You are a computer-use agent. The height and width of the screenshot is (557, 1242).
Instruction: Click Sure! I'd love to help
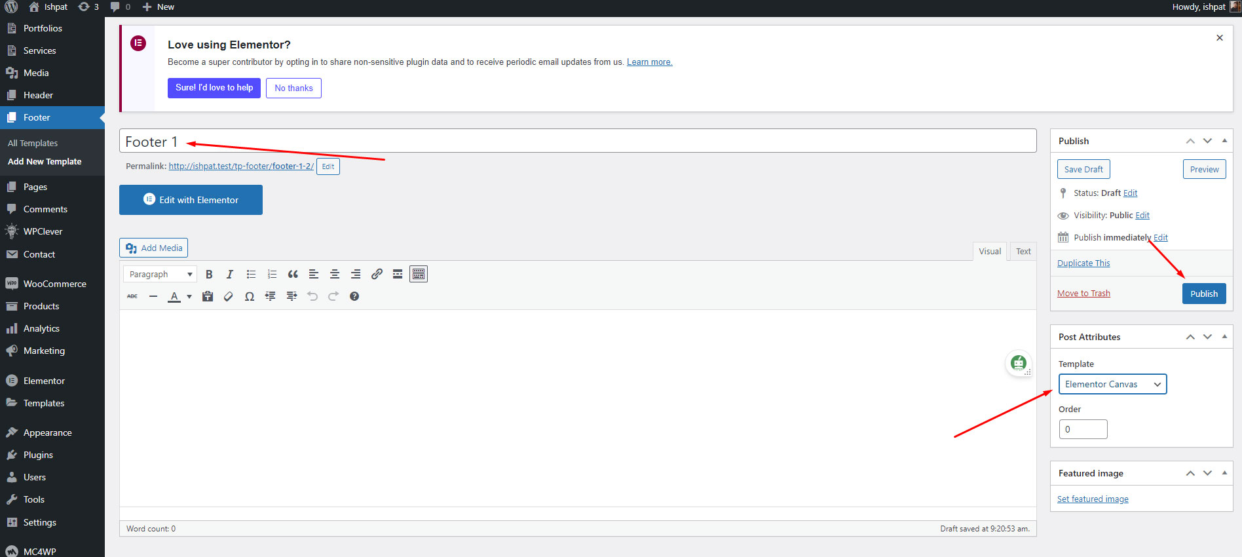[x=214, y=88]
